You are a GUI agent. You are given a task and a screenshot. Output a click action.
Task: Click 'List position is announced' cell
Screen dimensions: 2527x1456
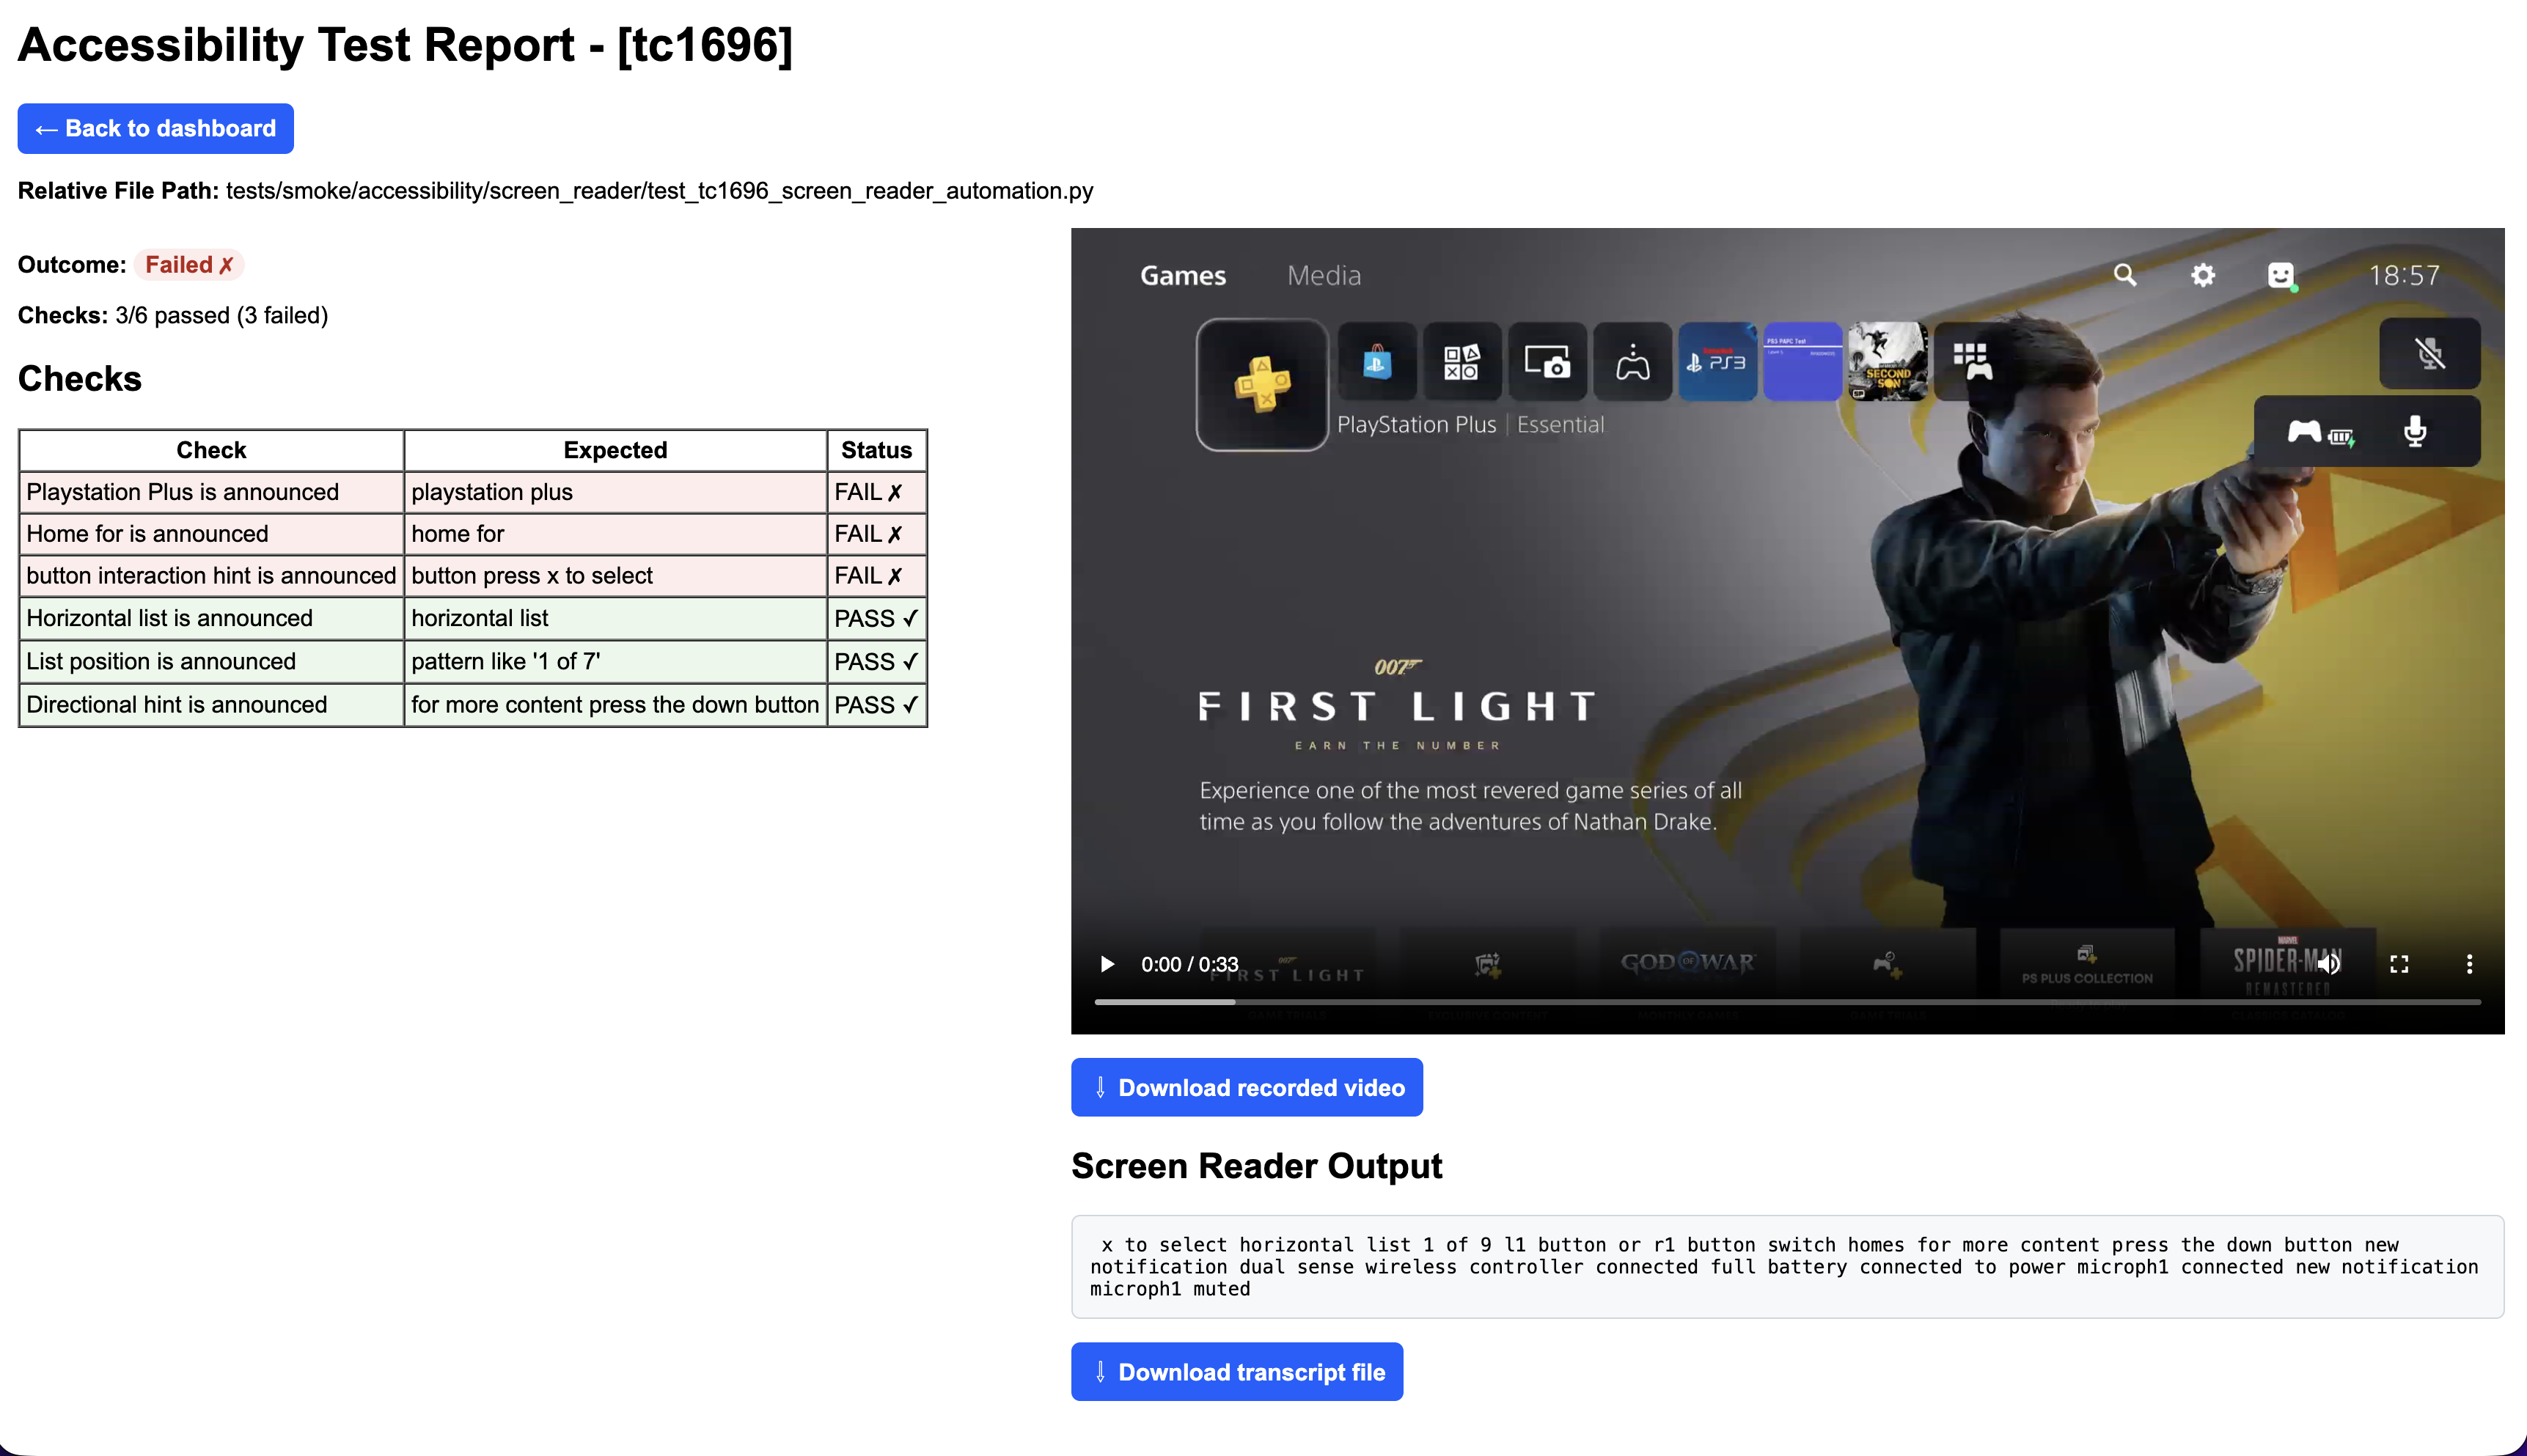click(x=211, y=661)
